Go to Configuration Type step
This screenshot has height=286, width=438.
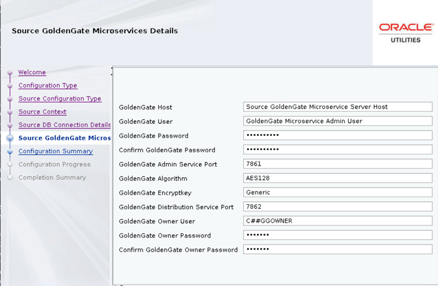tap(48, 86)
